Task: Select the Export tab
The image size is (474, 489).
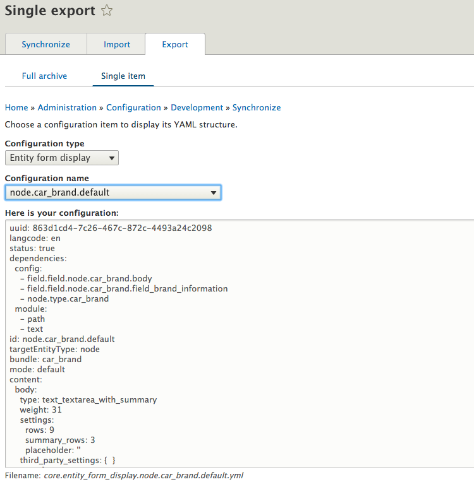Action: tap(175, 44)
